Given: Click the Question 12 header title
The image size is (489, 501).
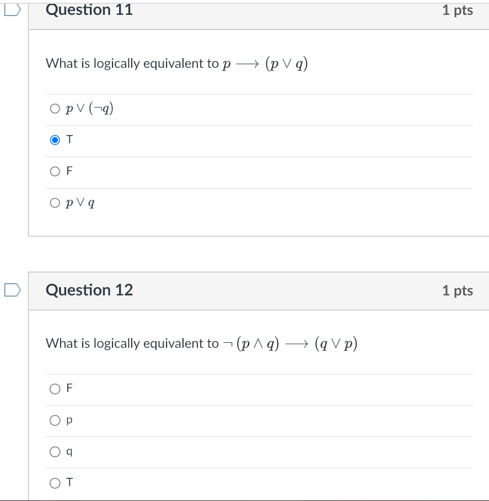Looking at the screenshot, I should pyautogui.click(x=89, y=290).
